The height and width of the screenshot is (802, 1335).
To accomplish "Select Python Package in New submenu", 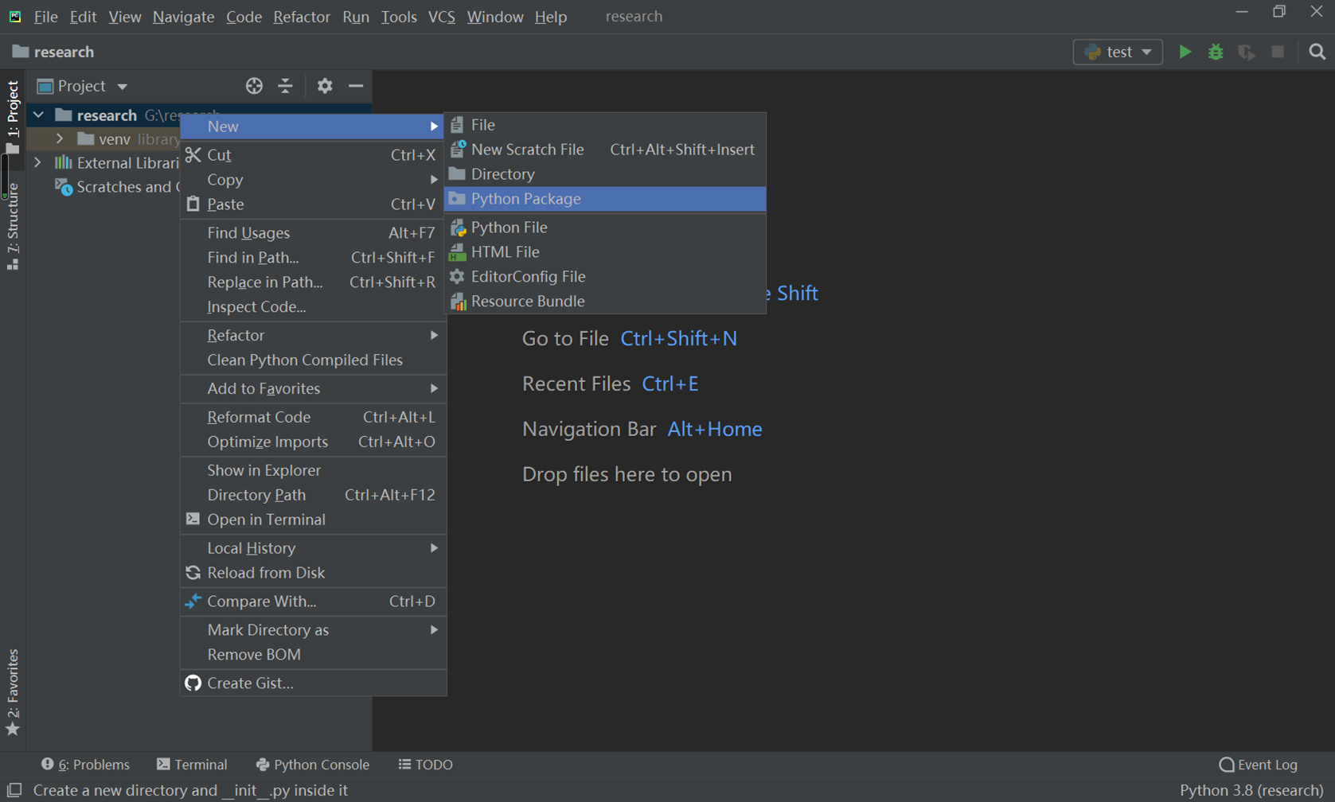I will (x=605, y=199).
